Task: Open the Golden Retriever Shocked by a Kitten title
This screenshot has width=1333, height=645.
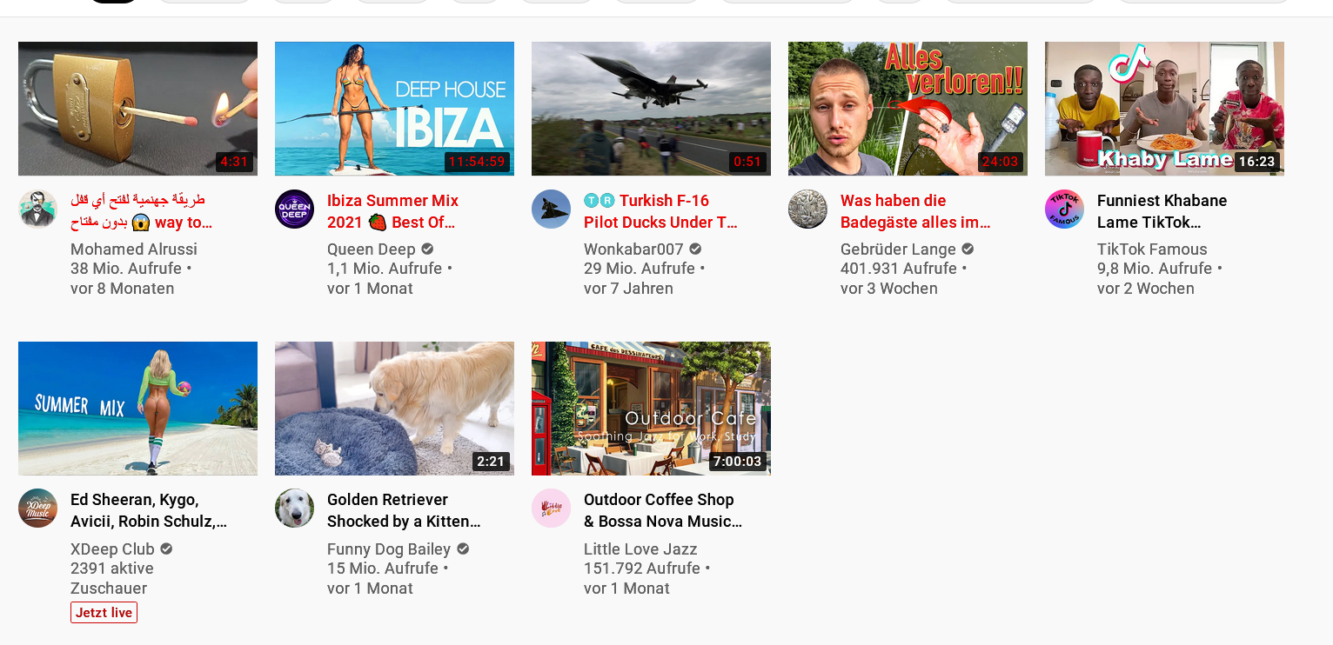Action: coord(404,510)
